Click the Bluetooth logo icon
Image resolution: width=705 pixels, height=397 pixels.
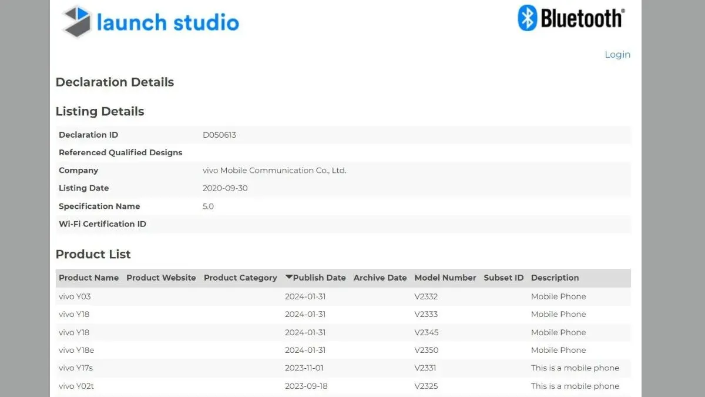pos(528,18)
